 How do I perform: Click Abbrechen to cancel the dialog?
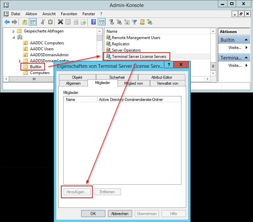[x=120, y=214]
